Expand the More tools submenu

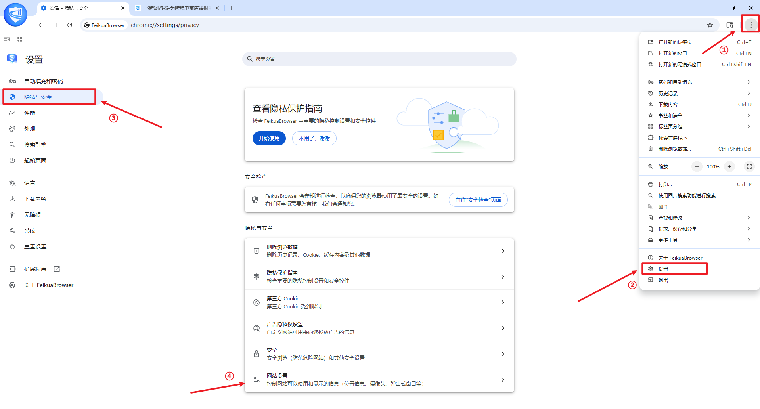(699, 240)
